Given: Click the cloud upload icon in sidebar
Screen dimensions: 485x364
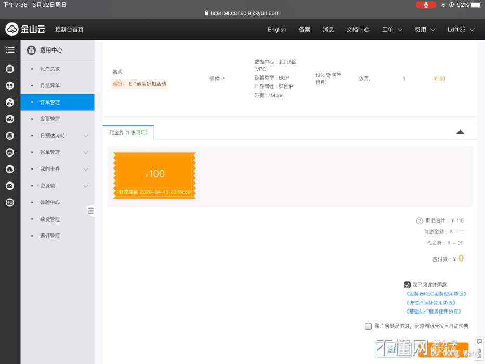Looking at the screenshot, I should 10,169.
